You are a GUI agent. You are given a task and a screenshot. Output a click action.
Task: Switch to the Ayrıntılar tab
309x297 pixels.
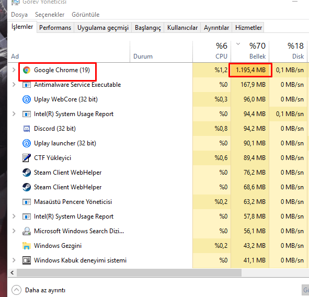click(216, 28)
